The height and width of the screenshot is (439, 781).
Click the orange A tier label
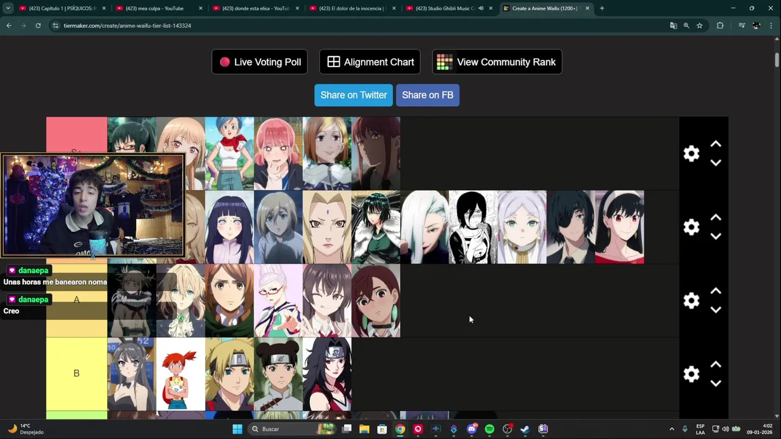(76, 300)
